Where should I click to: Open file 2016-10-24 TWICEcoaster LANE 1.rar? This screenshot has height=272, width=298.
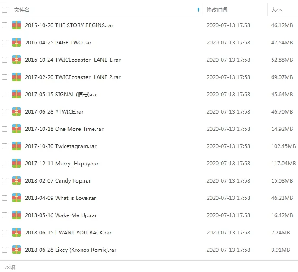pyautogui.click(x=73, y=60)
